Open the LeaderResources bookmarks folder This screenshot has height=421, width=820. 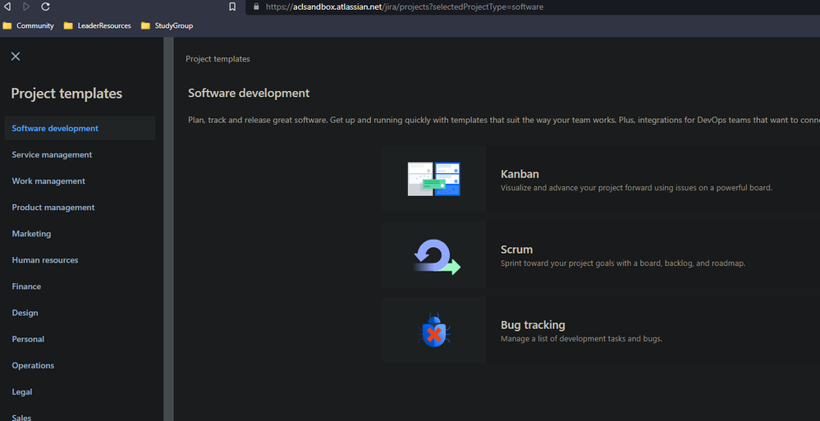coord(98,25)
